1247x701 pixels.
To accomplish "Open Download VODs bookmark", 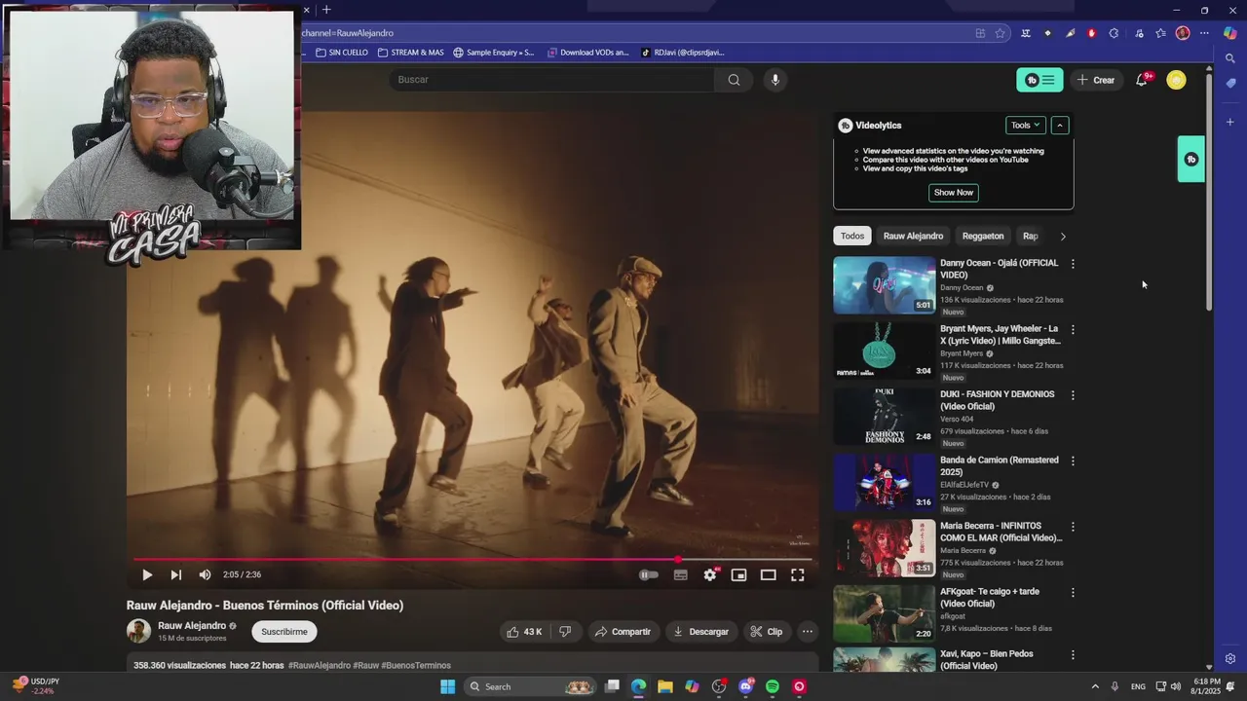I will (x=588, y=53).
